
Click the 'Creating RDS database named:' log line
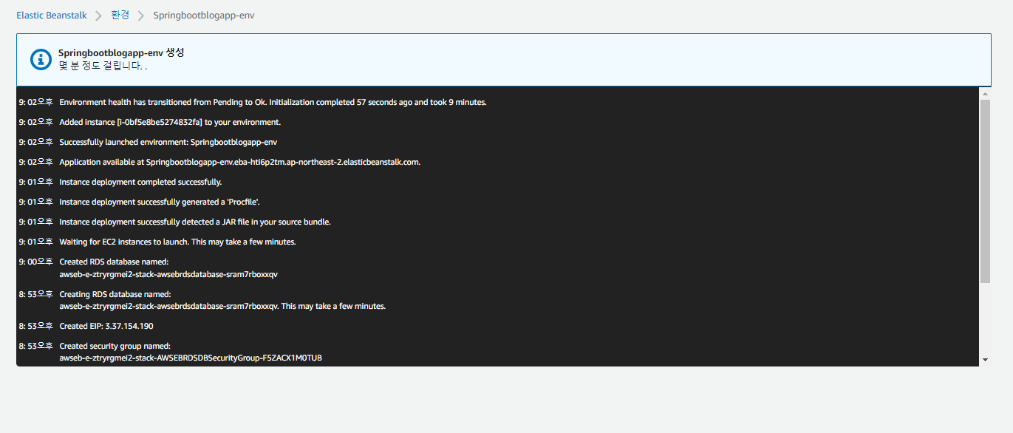115,294
